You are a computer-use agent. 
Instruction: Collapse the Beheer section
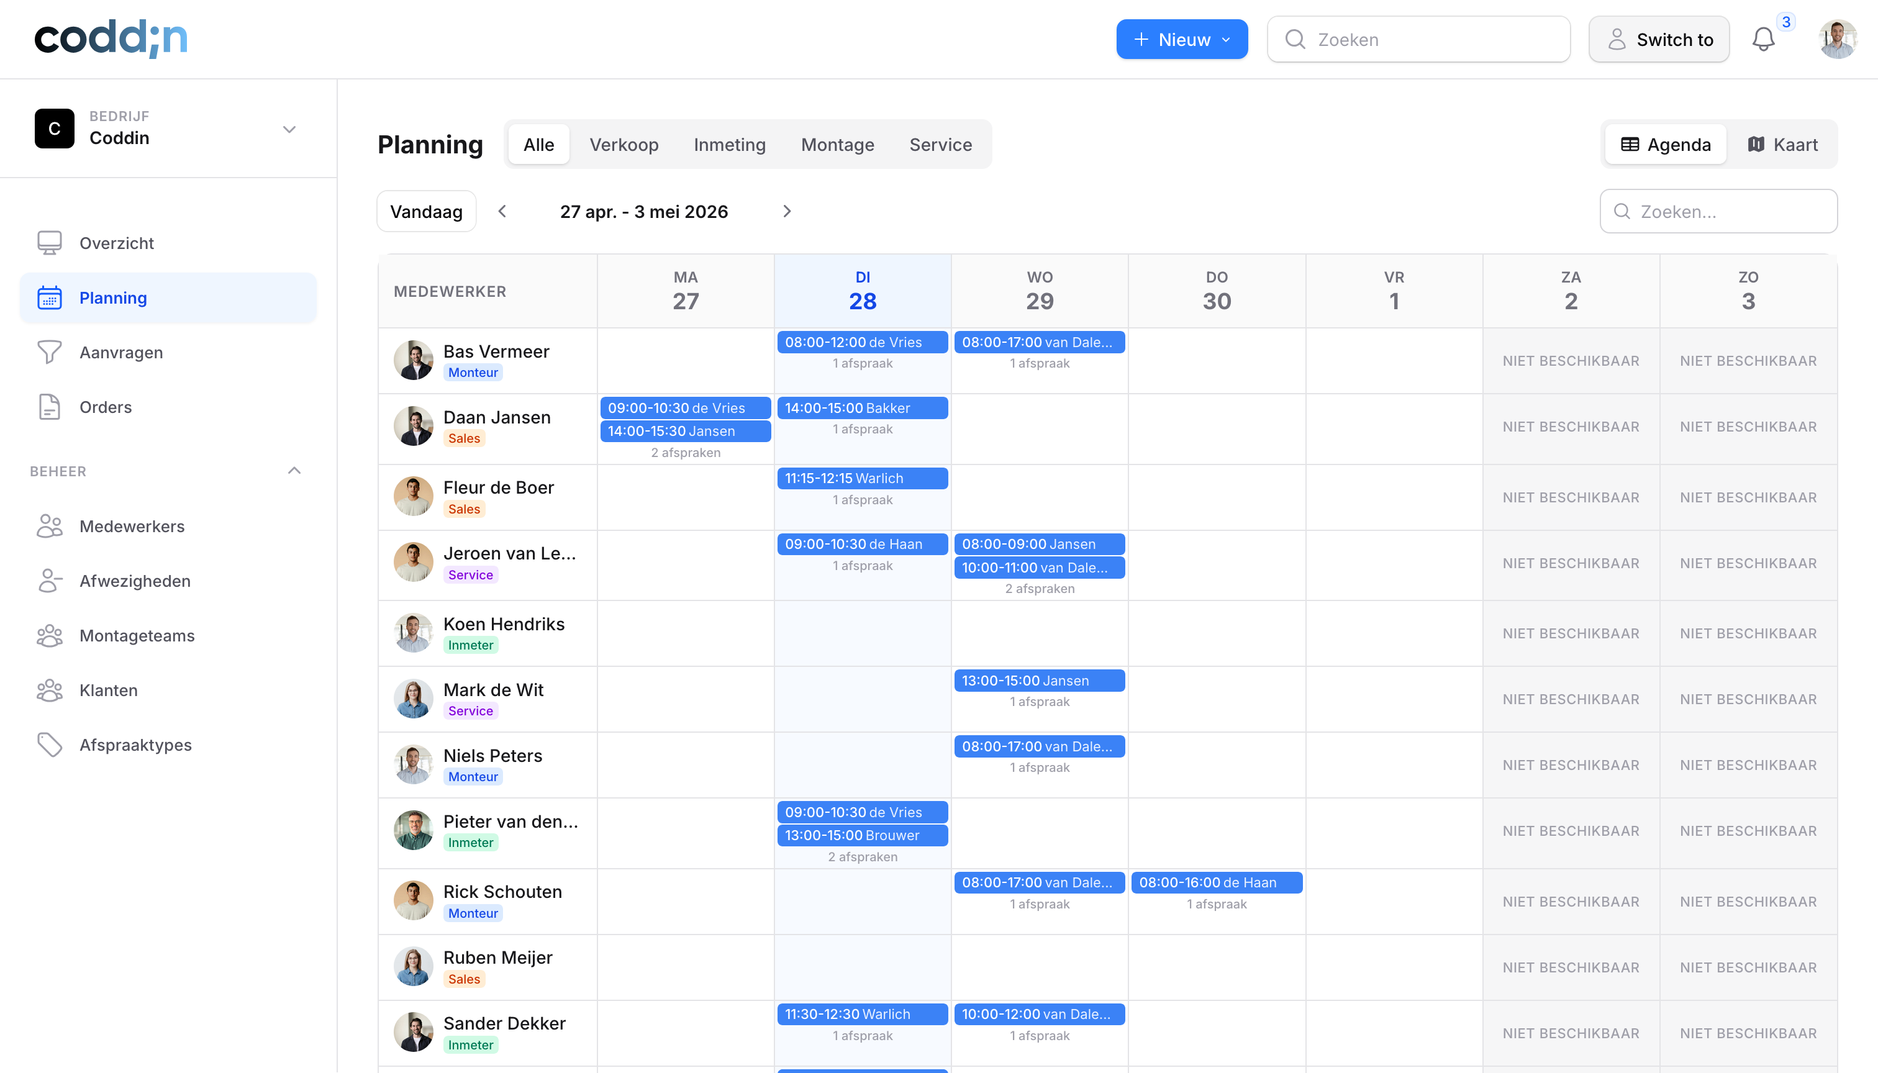coord(294,471)
